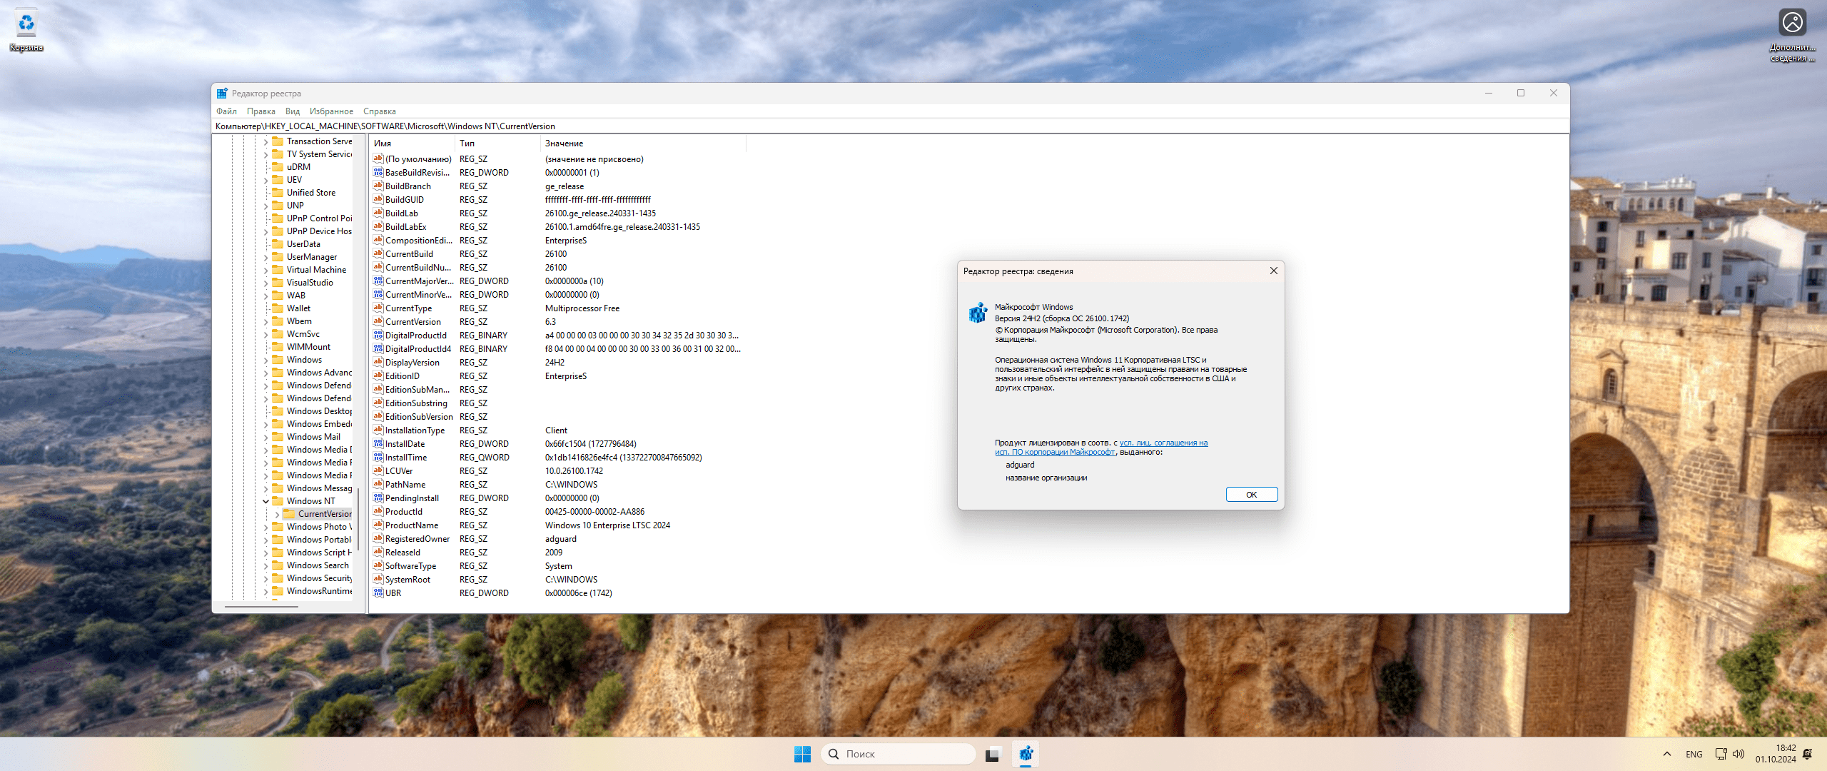Image resolution: width=1827 pixels, height=771 pixels.
Task: Expand the CurrentVersion subkey arrow
Action: click(277, 514)
